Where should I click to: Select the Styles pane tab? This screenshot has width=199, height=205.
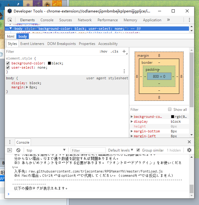click(12, 44)
